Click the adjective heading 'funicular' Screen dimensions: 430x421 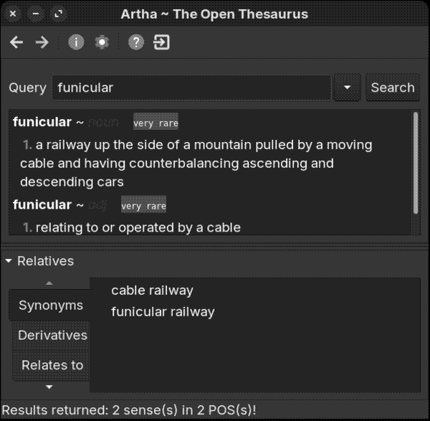coord(42,204)
